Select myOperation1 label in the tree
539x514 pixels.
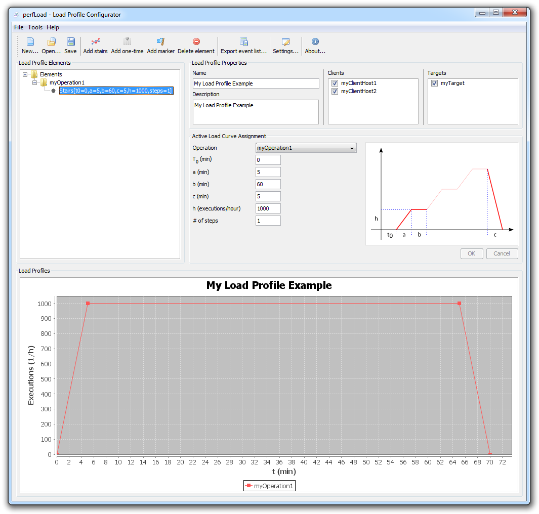coord(67,82)
